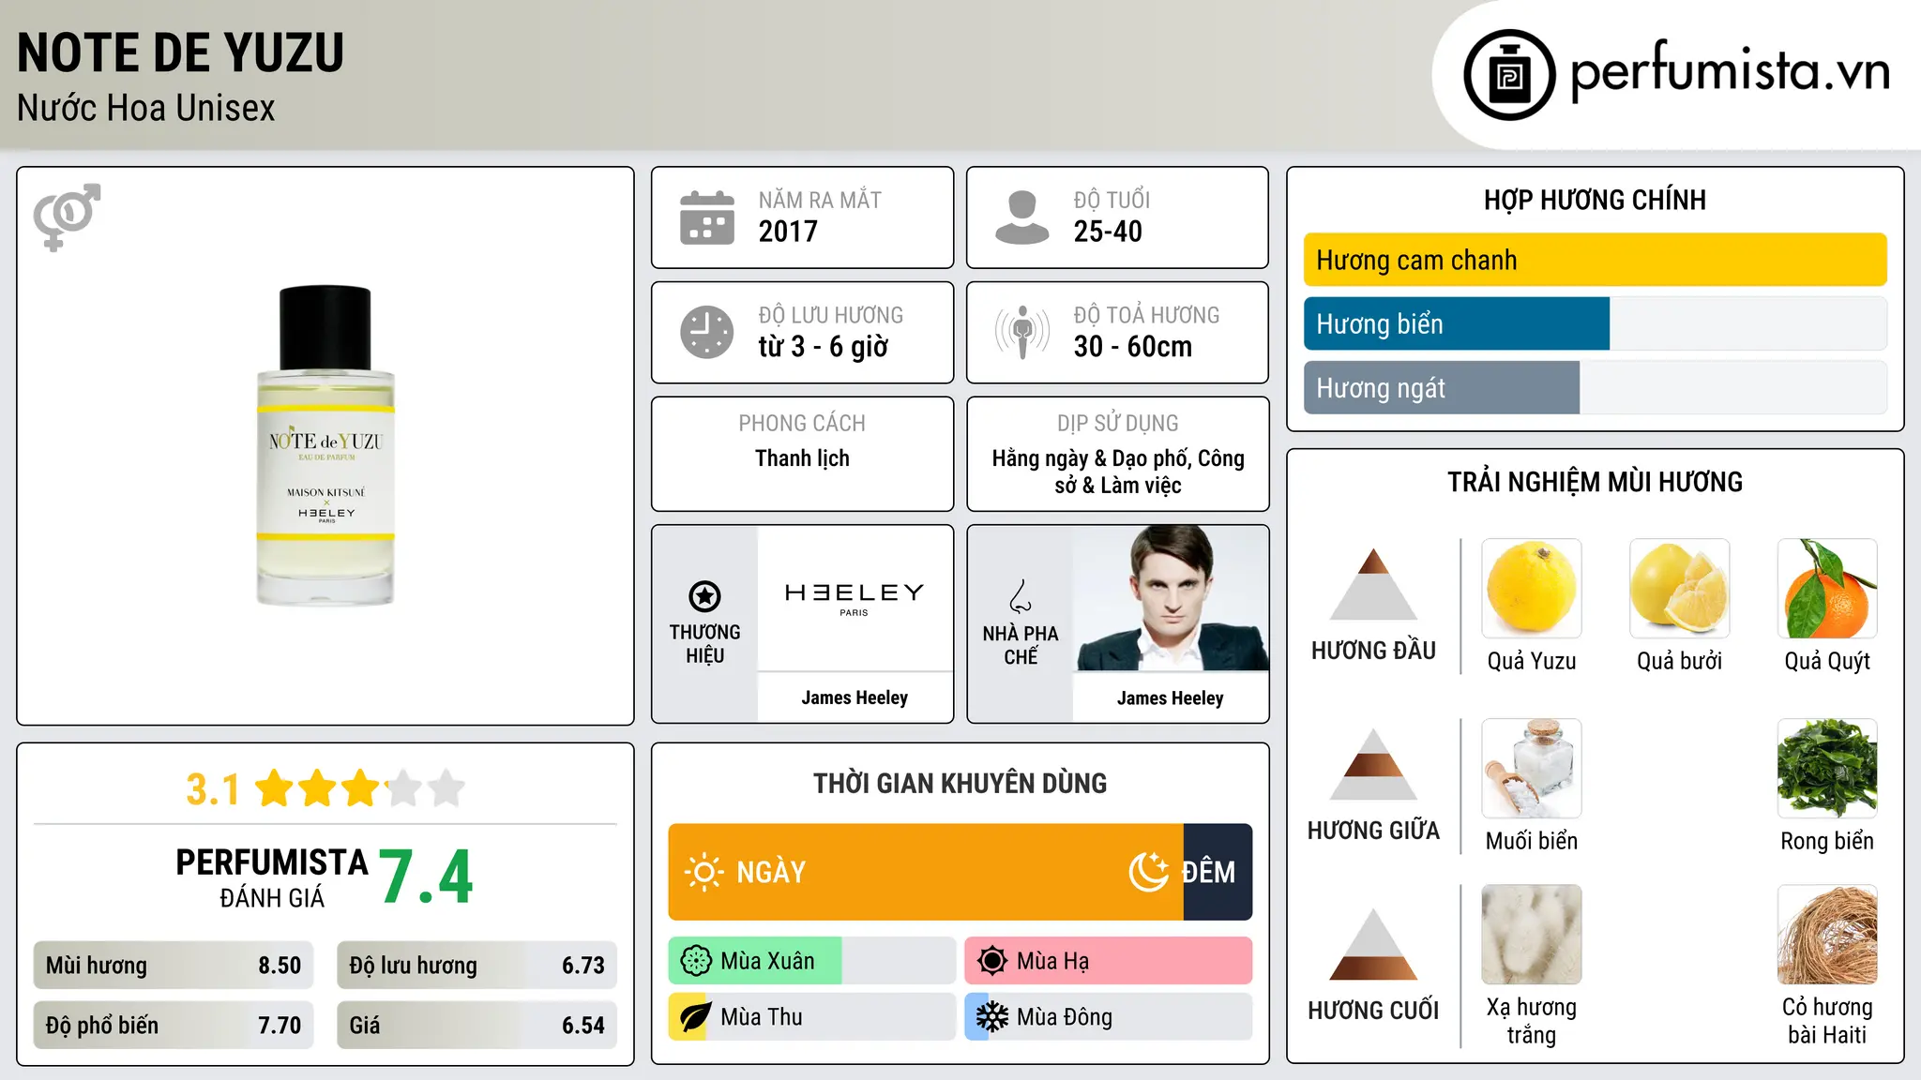Viewport: 1921px width, 1080px height.
Task: Click the clock icon beside Độ lưu hương
Action: (x=706, y=332)
